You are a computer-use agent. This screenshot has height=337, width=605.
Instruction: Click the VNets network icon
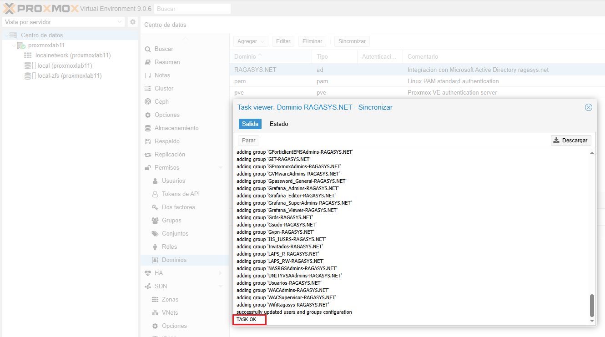(155, 313)
